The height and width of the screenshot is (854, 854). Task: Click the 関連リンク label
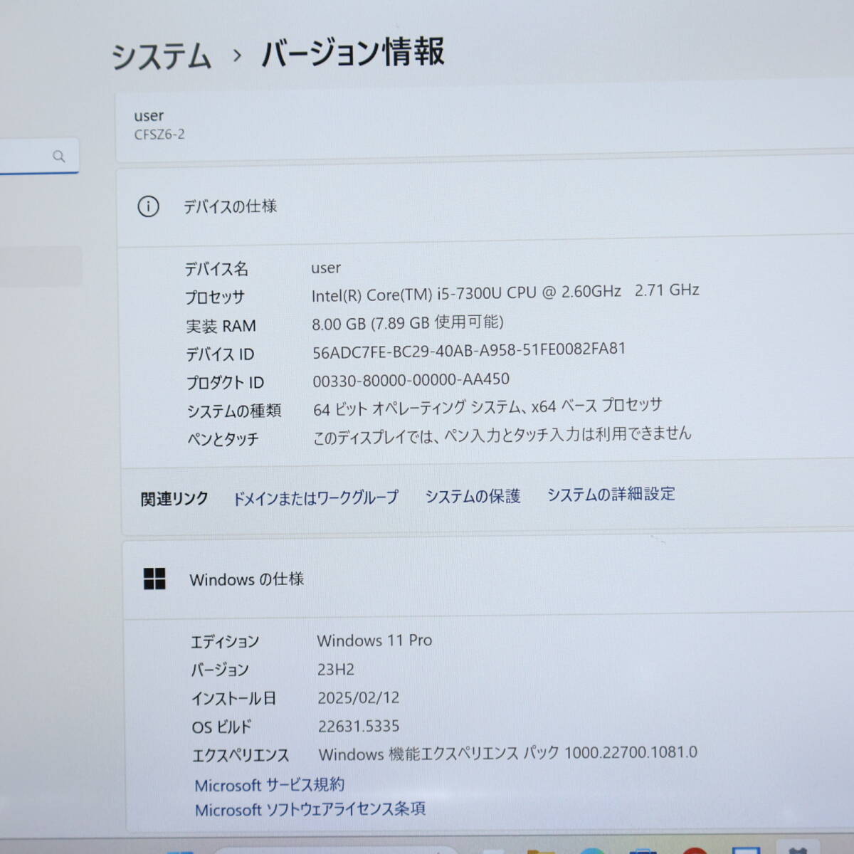[x=174, y=499]
